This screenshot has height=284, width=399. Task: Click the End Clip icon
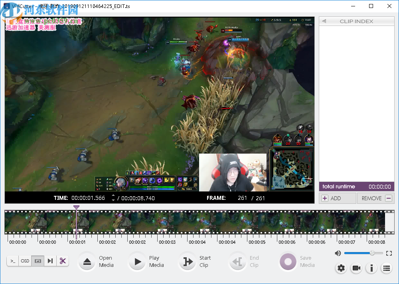(238, 262)
